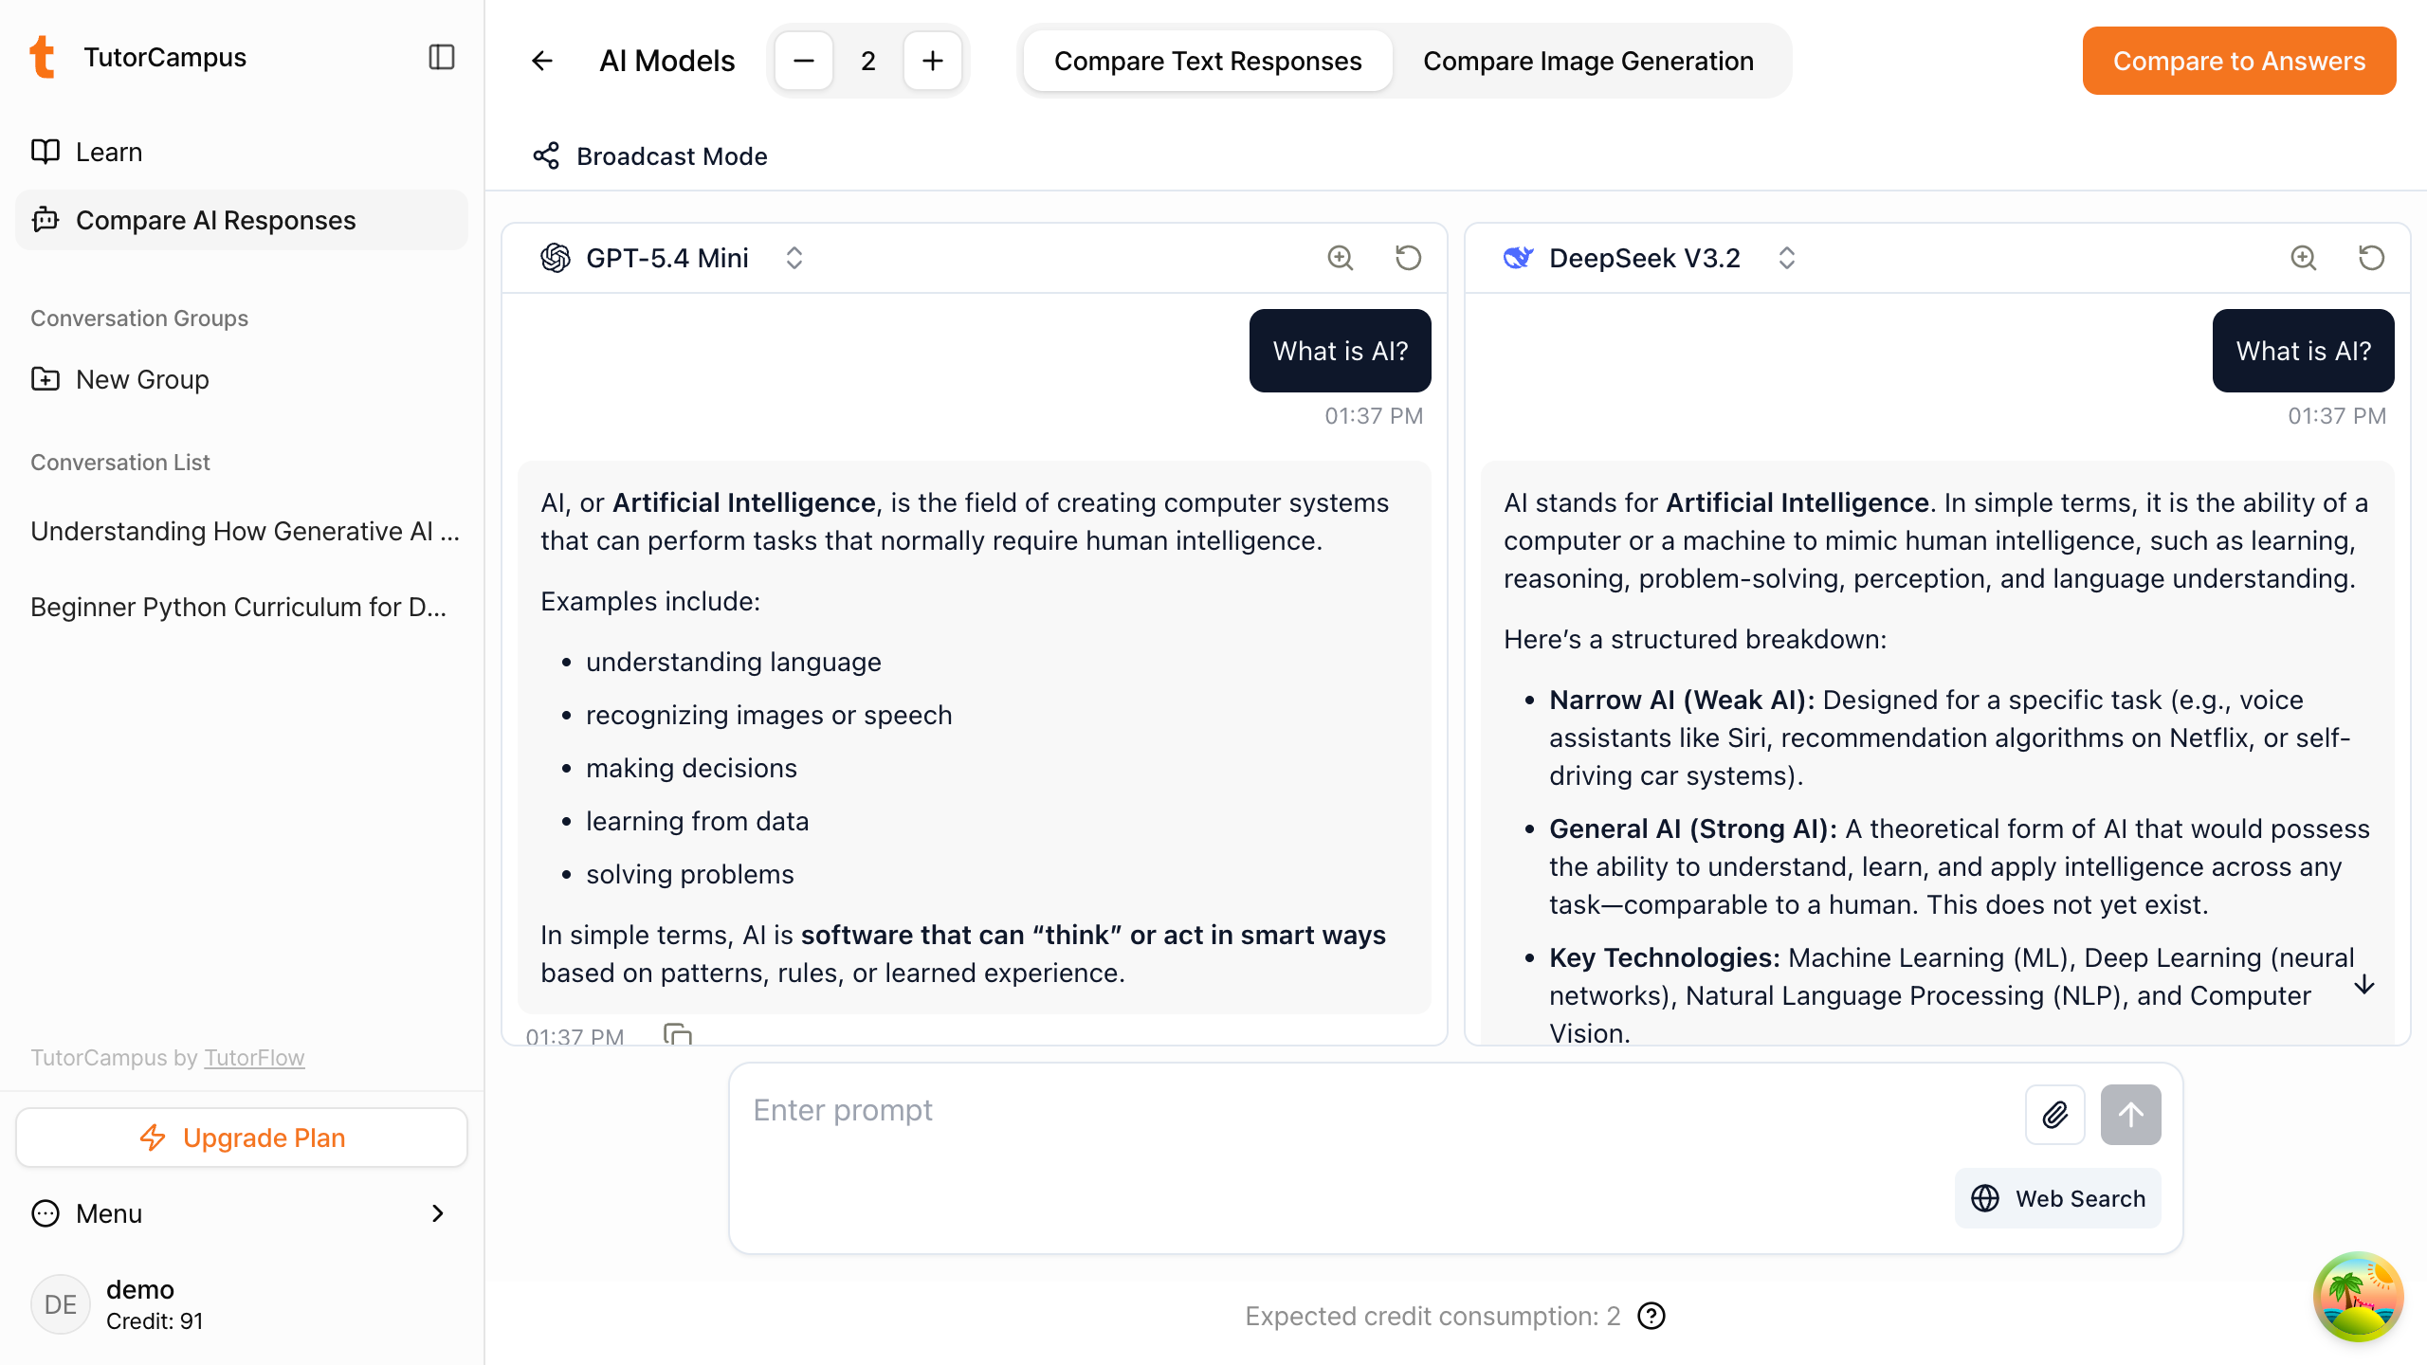The image size is (2427, 1365).
Task: Click the 'Conversation List' heading
Action: click(120, 463)
